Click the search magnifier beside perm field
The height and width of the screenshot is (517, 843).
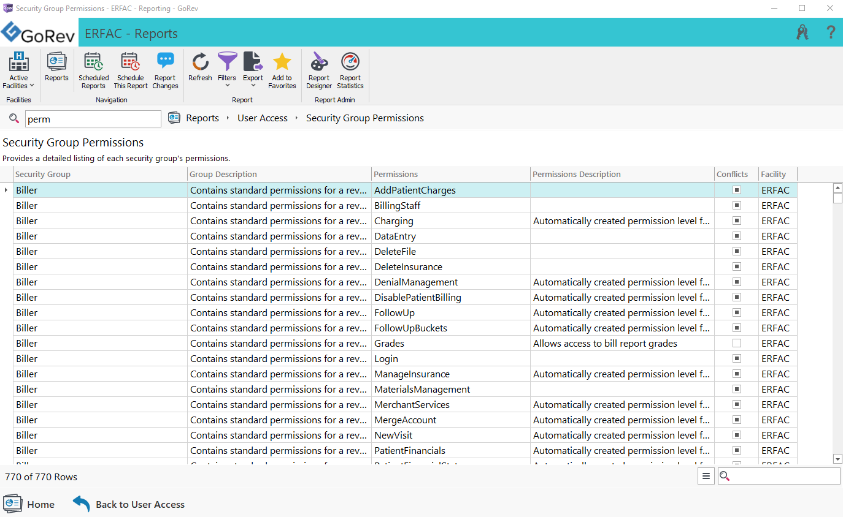[14, 118]
